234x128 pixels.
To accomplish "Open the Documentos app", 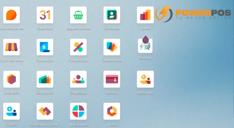I will click(112, 47).
